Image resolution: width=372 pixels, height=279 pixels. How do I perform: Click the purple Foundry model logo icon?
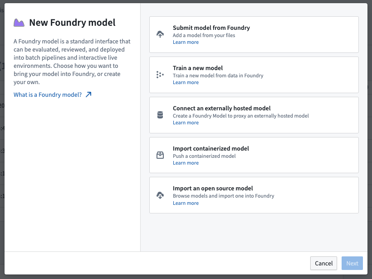click(19, 23)
